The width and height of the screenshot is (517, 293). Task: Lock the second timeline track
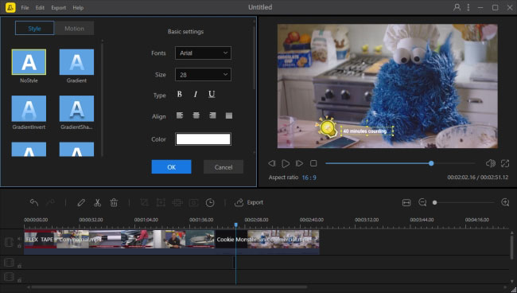19,266
